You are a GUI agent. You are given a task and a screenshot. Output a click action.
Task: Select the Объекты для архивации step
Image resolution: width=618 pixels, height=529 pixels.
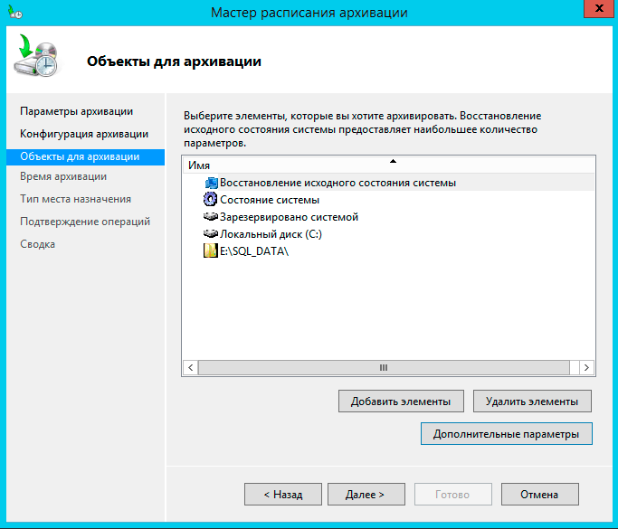pyautogui.click(x=86, y=156)
